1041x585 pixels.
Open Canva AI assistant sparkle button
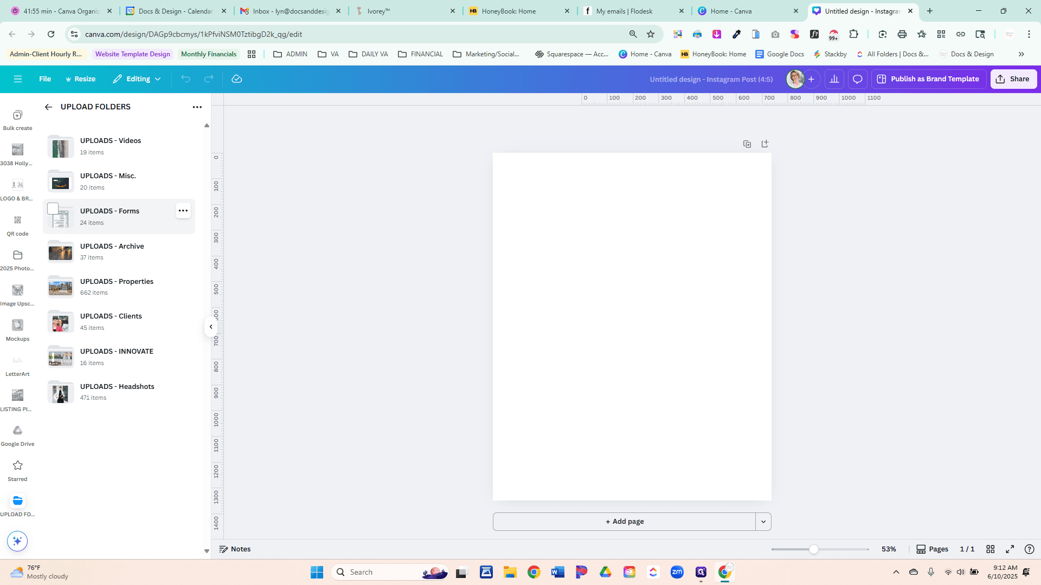tap(17, 541)
